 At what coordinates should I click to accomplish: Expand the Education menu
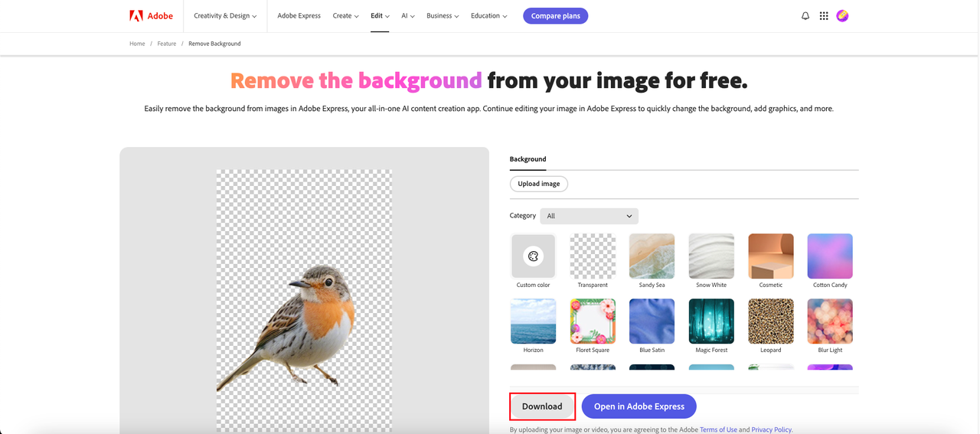(488, 15)
